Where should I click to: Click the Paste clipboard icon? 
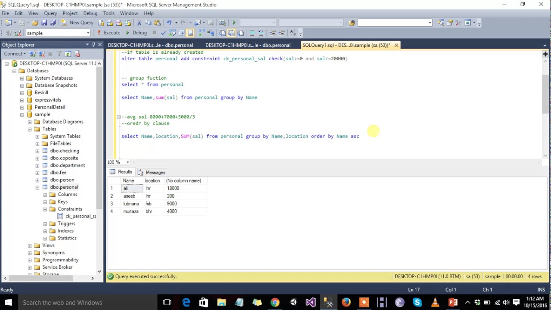pyautogui.click(x=157, y=22)
